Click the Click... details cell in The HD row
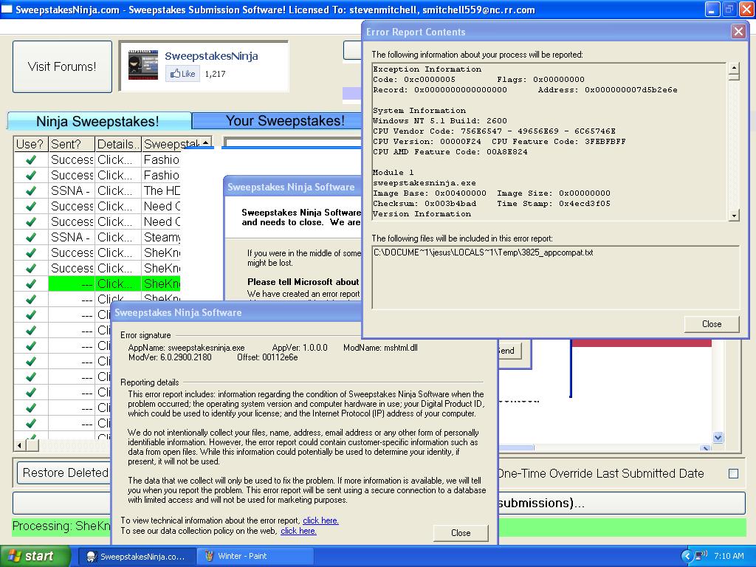The image size is (756, 567). pos(117,190)
